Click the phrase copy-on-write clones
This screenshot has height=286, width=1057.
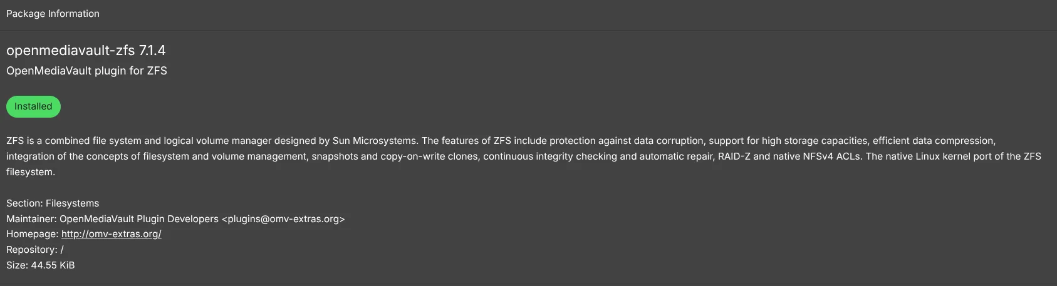[x=429, y=156]
